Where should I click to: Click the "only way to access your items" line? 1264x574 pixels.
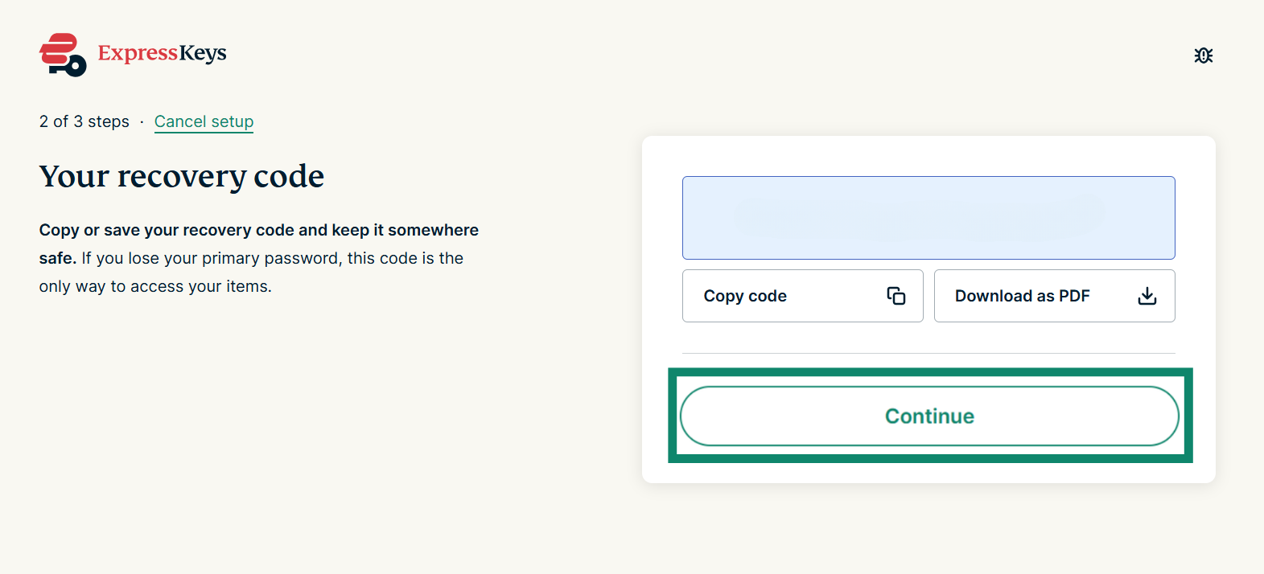pos(155,286)
